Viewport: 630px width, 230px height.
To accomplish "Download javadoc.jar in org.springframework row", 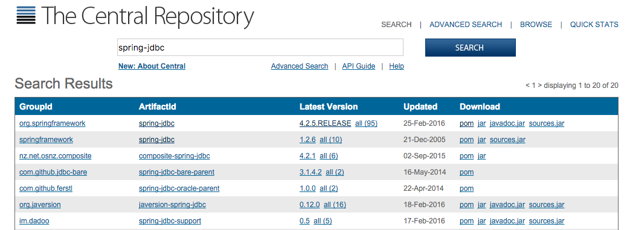I will (x=507, y=123).
